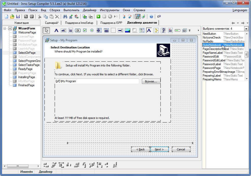Image resolution: width=251 pixels, height=176 pixels.
Task: Click the blue Help question mark icon
Action: point(151,16)
